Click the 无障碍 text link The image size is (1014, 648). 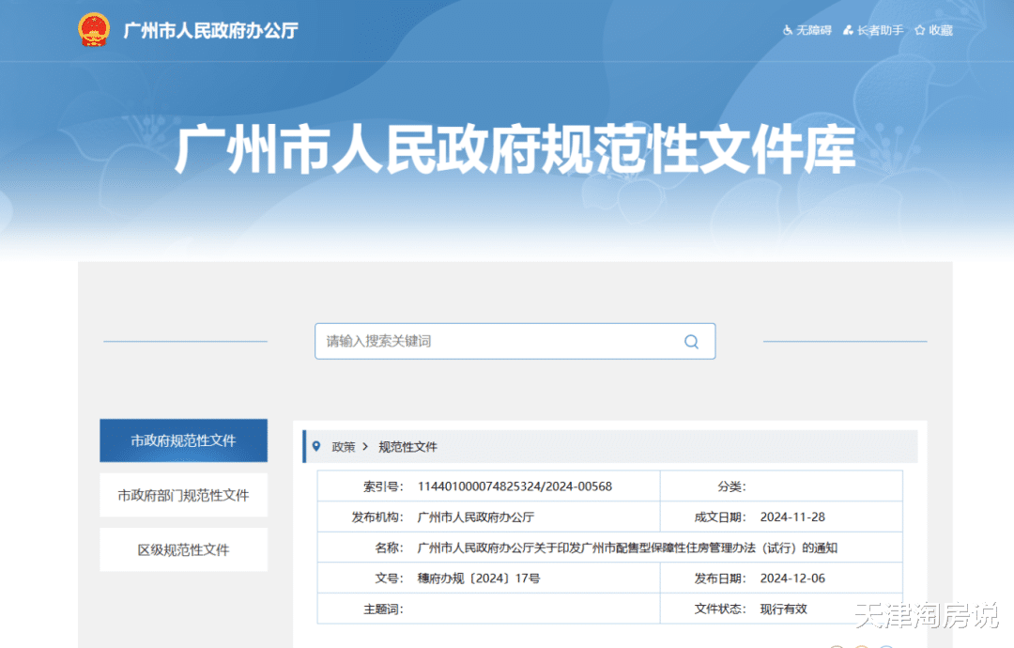click(813, 30)
